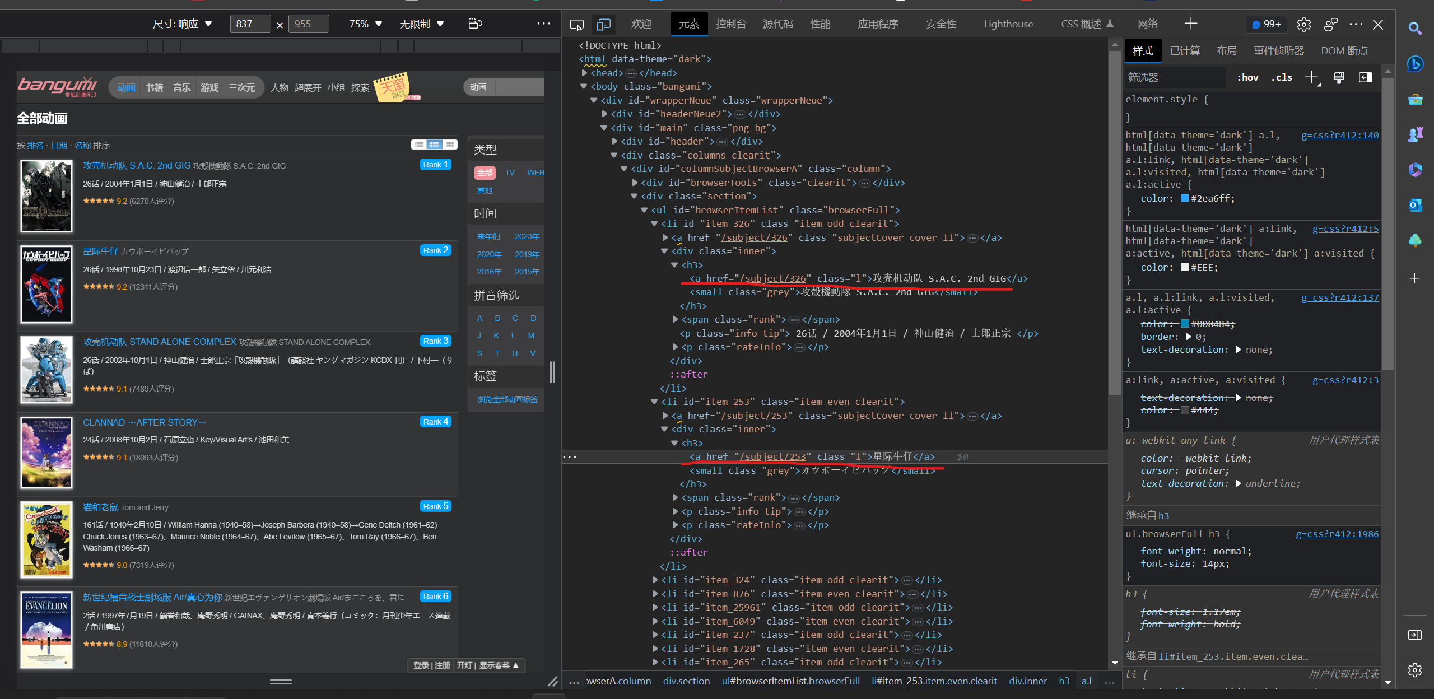Click the 筛选器 styles filter field
Image resolution: width=1434 pixels, height=699 pixels.
point(1174,78)
